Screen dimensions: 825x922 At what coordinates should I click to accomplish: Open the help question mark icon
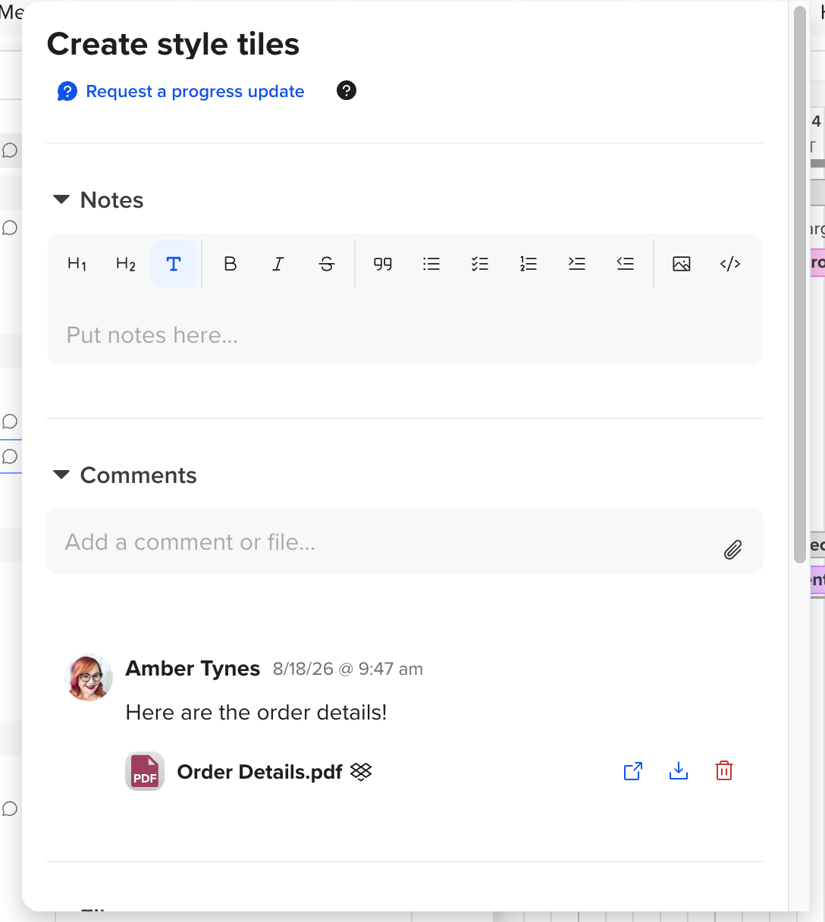pyautogui.click(x=347, y=91)
